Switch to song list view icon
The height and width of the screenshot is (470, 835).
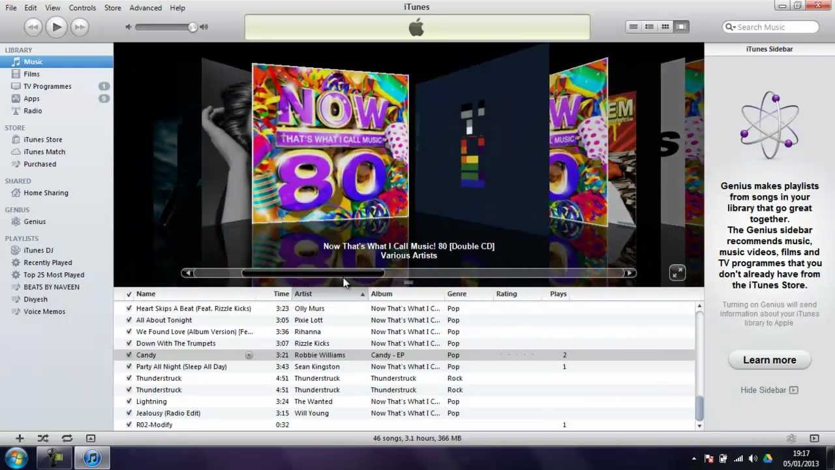[x=633, y=27]
